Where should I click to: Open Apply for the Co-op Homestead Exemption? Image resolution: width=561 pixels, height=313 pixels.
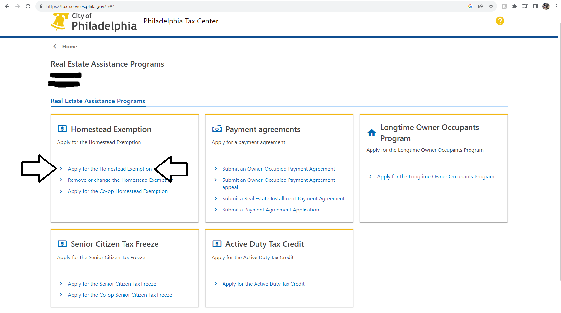pos(118,191)
